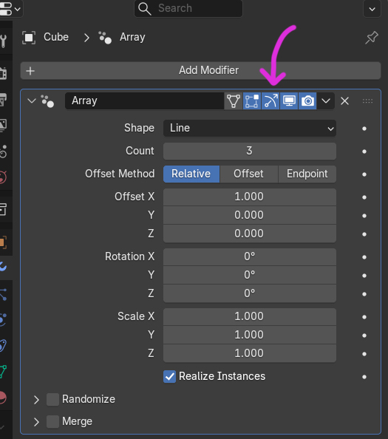Toggle the viewport monitor display icon
Screen dimensions: 388x439
click(289, 101)
